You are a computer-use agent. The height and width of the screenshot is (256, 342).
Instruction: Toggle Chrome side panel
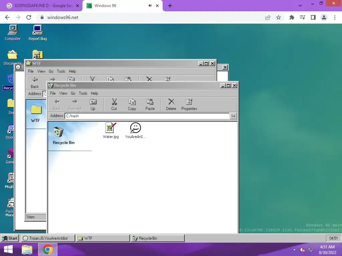(x=313, y=17)
